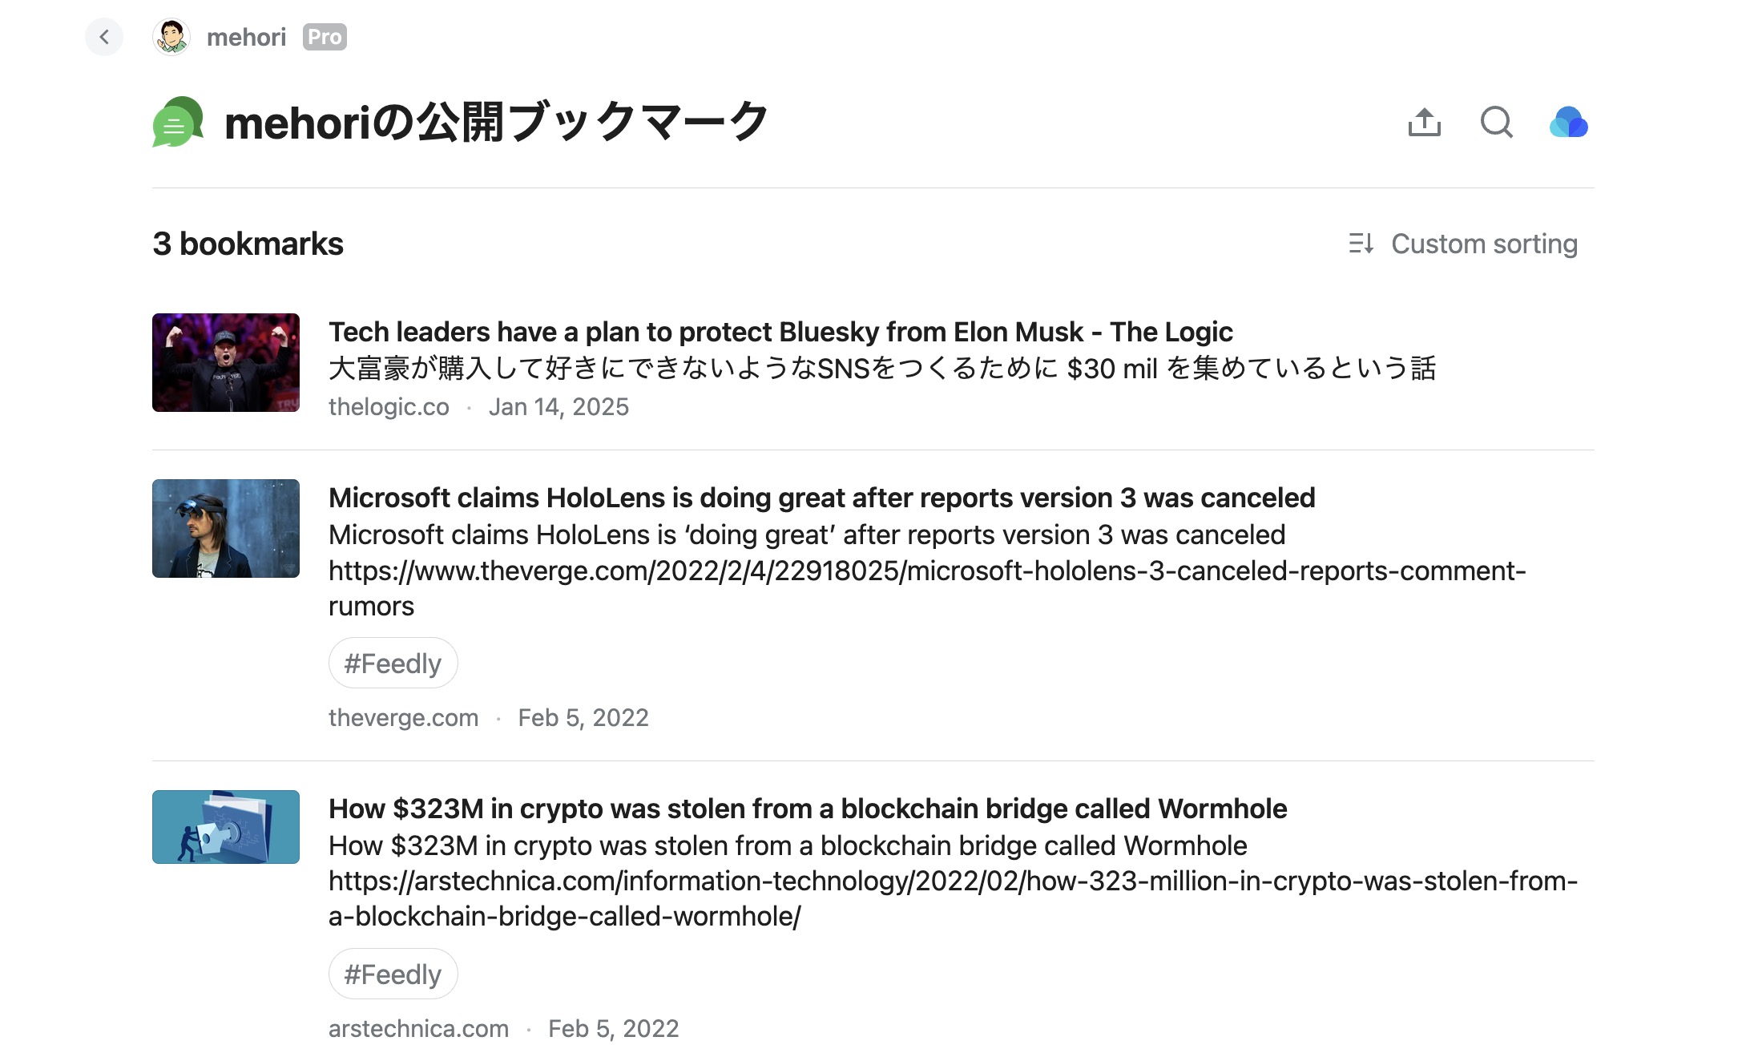Select #Feedly tag under Wormhole bookmark
Viewport: 1742px width, 1061px height.
pos(393,974)
